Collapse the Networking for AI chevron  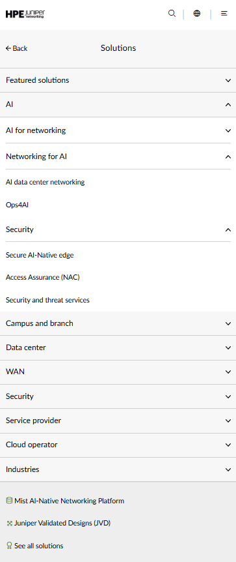coord(228,156)
